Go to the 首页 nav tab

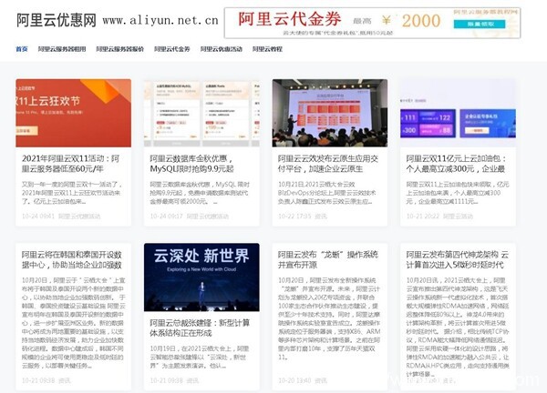coord(22,49)
